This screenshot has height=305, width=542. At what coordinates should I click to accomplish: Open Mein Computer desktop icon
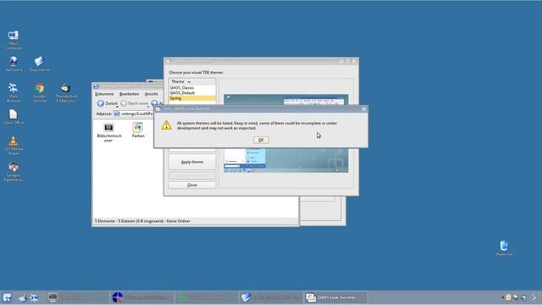(14, 40)
